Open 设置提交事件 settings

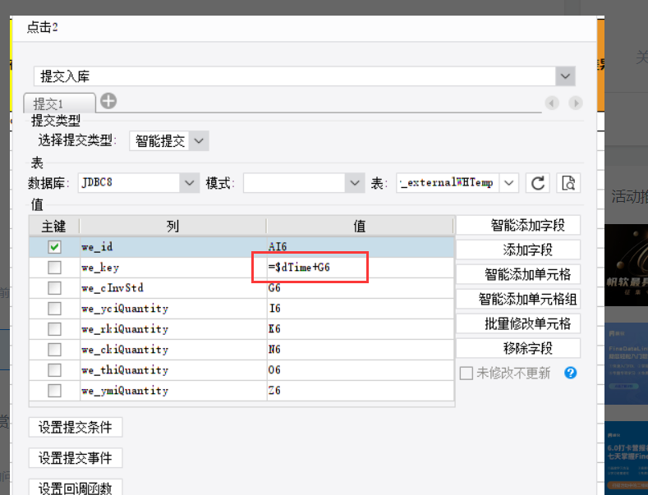click(76, 458)
